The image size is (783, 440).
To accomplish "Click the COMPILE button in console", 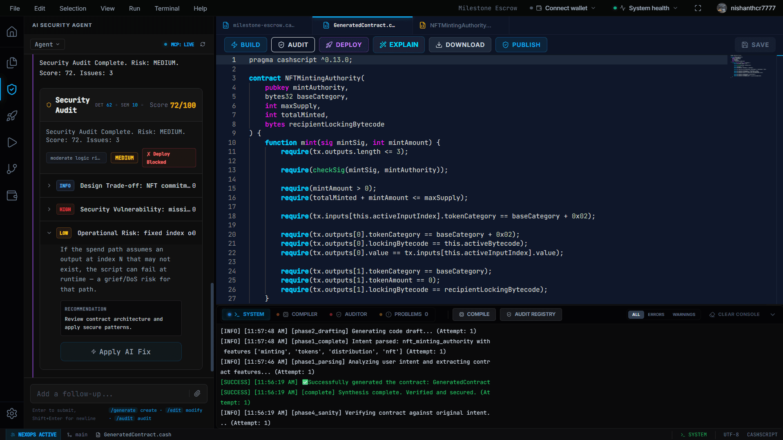I will [x=474, y=314].
